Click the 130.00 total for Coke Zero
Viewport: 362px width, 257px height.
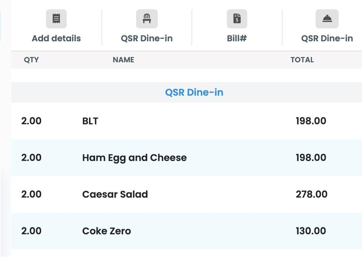[x=311, y=231]
